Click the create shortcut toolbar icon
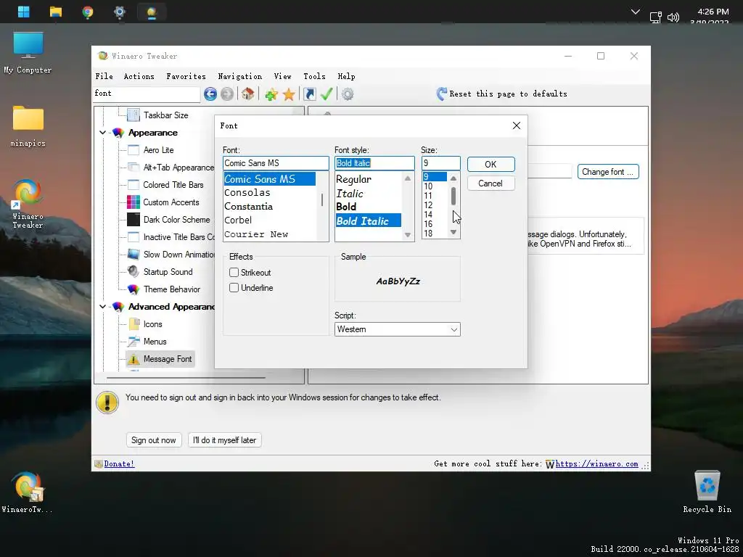Screen dimensions: 743x557 coord(309,94)
